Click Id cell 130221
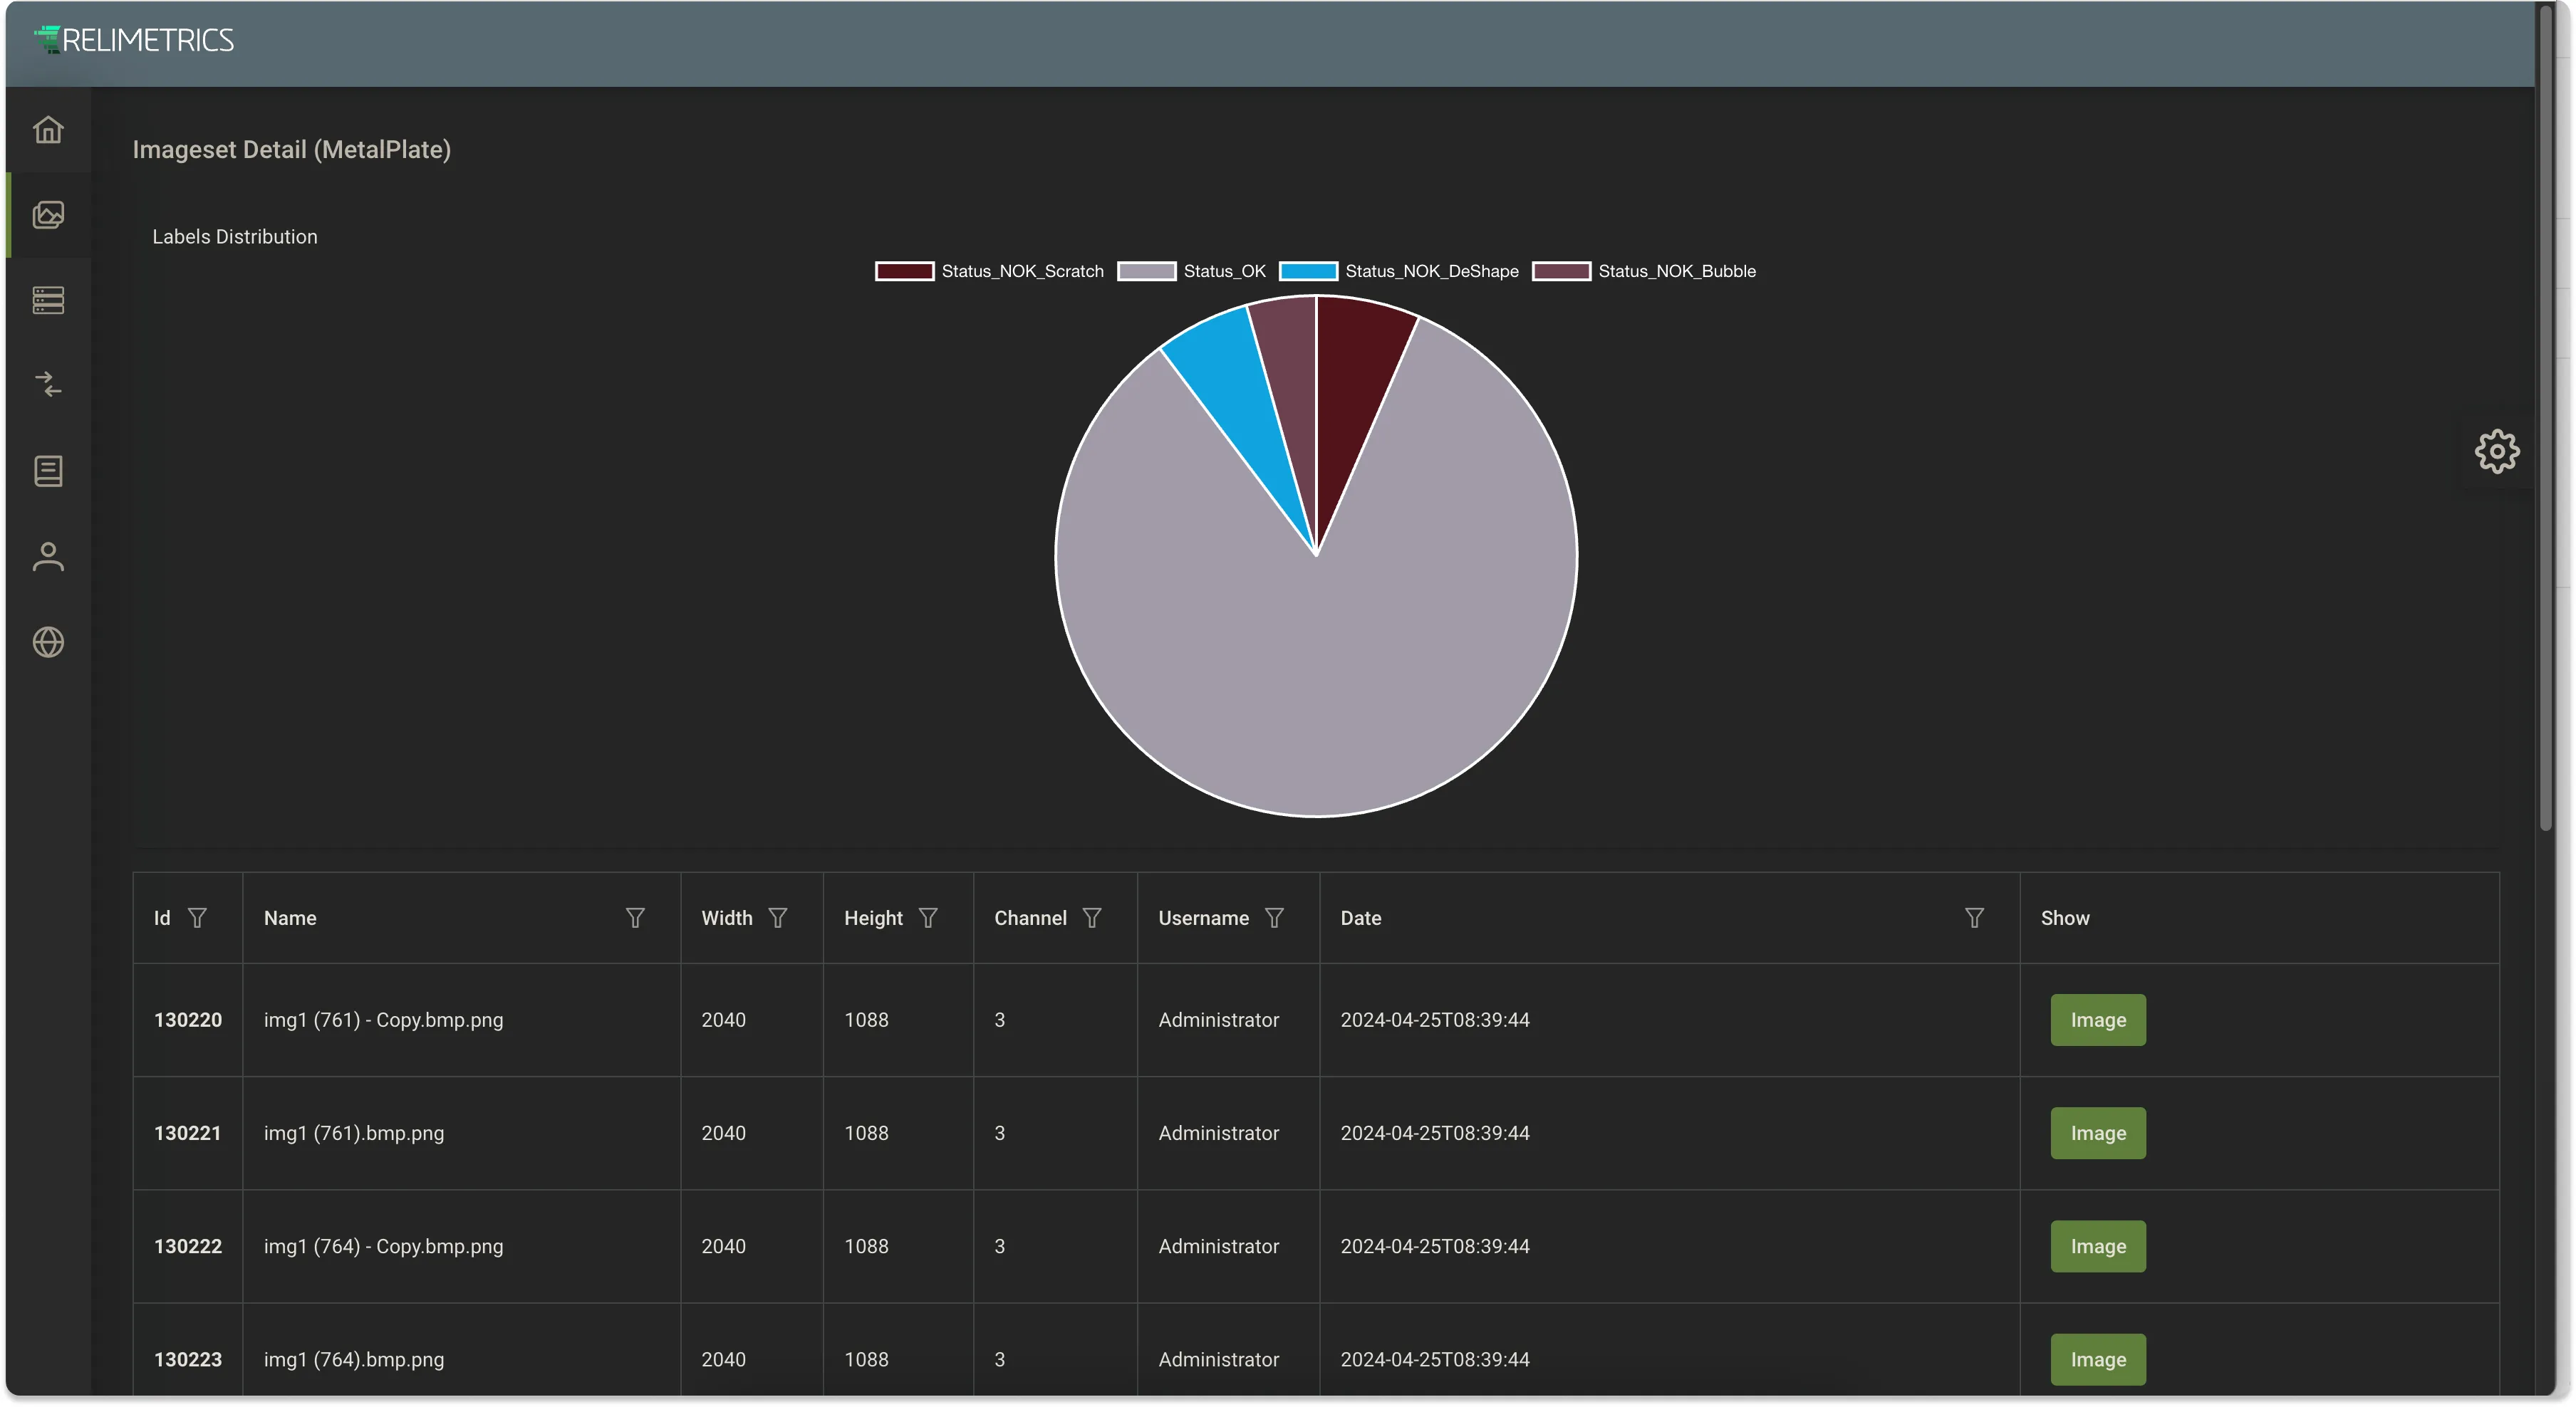The height and width of the screenshot is (1407, 2576). 187,1132
